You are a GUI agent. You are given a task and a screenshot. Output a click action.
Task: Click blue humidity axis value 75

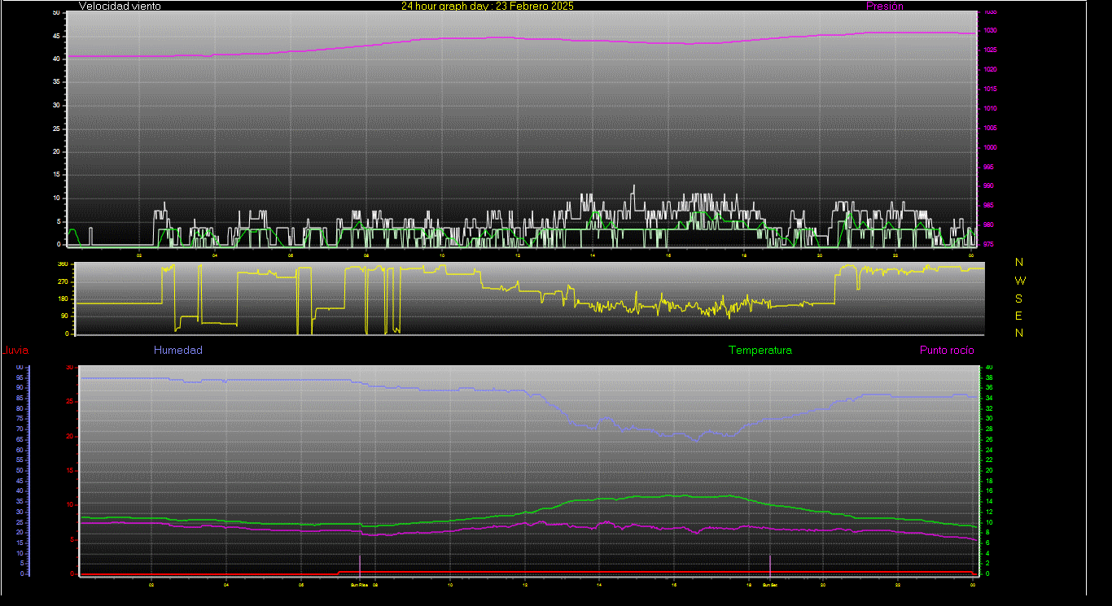(20, 419)
